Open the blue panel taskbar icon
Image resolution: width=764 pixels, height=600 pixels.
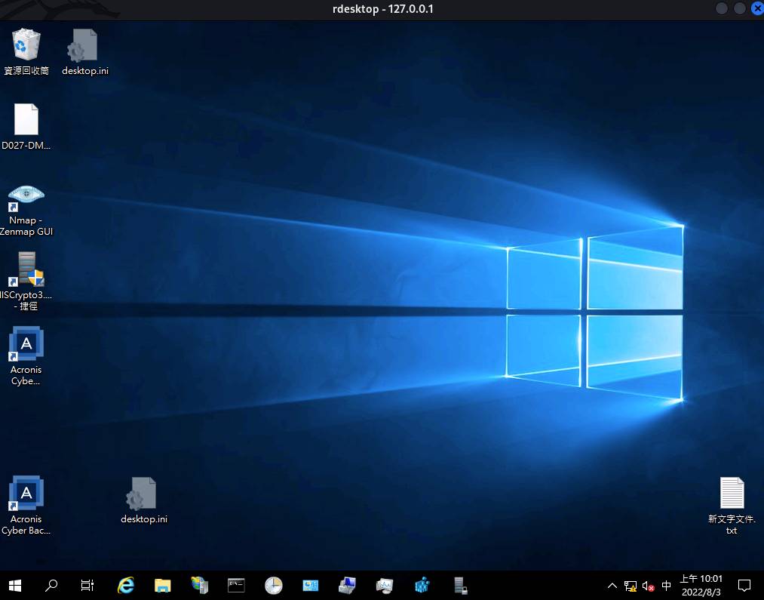click(x=311, y=586)
